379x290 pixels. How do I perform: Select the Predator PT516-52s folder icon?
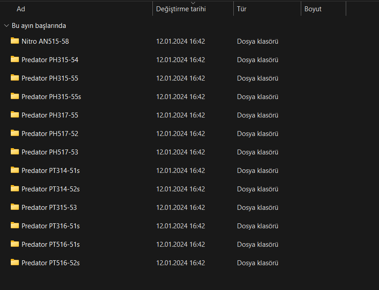pos(15,262)
